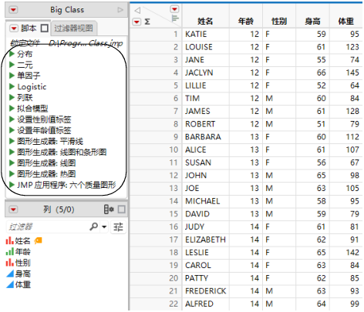Click height value 66 in JACLYN row
This screenshot has width=364, height=312.
pyautogui.click(x=312, y=72)
